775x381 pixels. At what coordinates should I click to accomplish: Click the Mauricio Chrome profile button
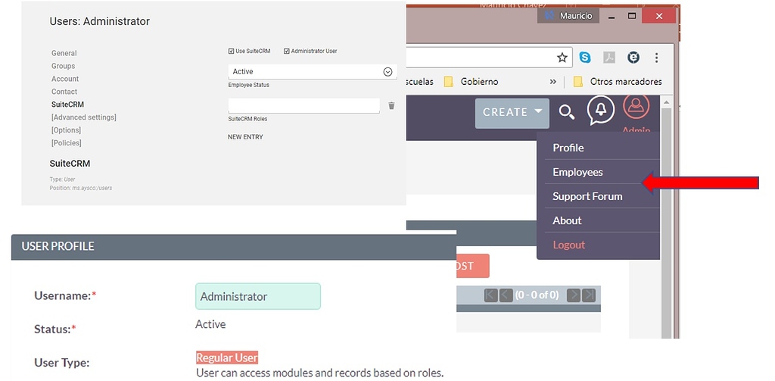[568, 16]
